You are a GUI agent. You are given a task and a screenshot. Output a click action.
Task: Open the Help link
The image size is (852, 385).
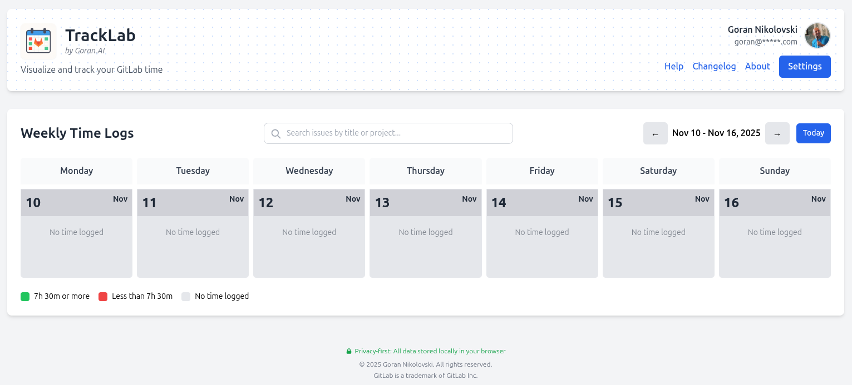point(673,67)
